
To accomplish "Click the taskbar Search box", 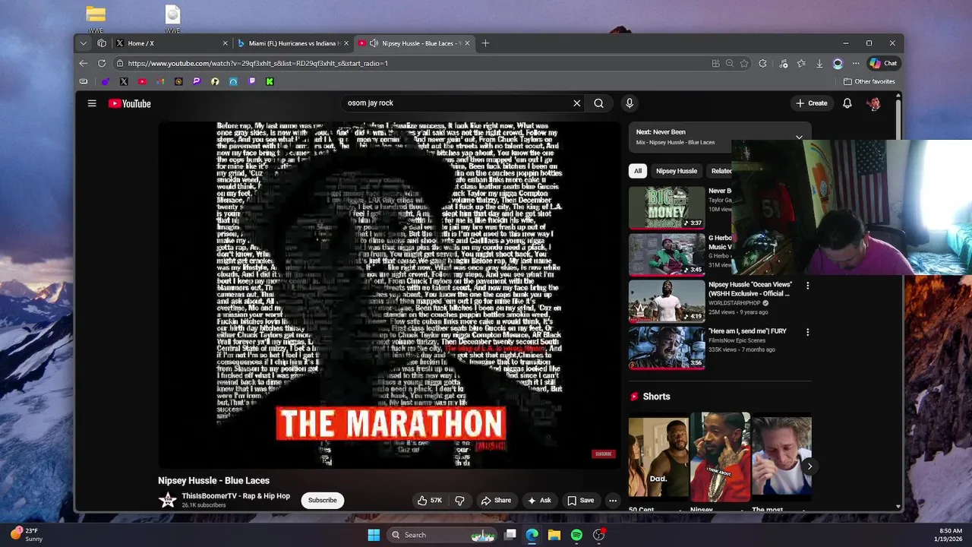I will pos(440,535).
